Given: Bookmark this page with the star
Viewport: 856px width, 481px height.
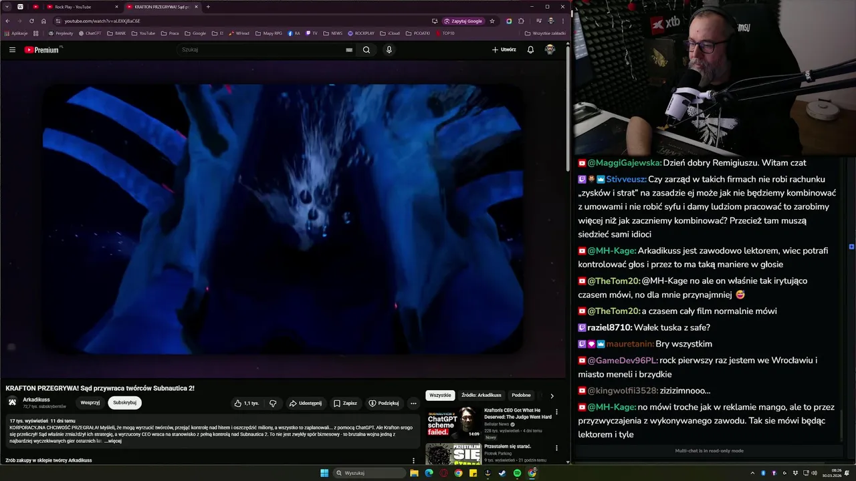Looking at the screenshot, I should 492,21.
